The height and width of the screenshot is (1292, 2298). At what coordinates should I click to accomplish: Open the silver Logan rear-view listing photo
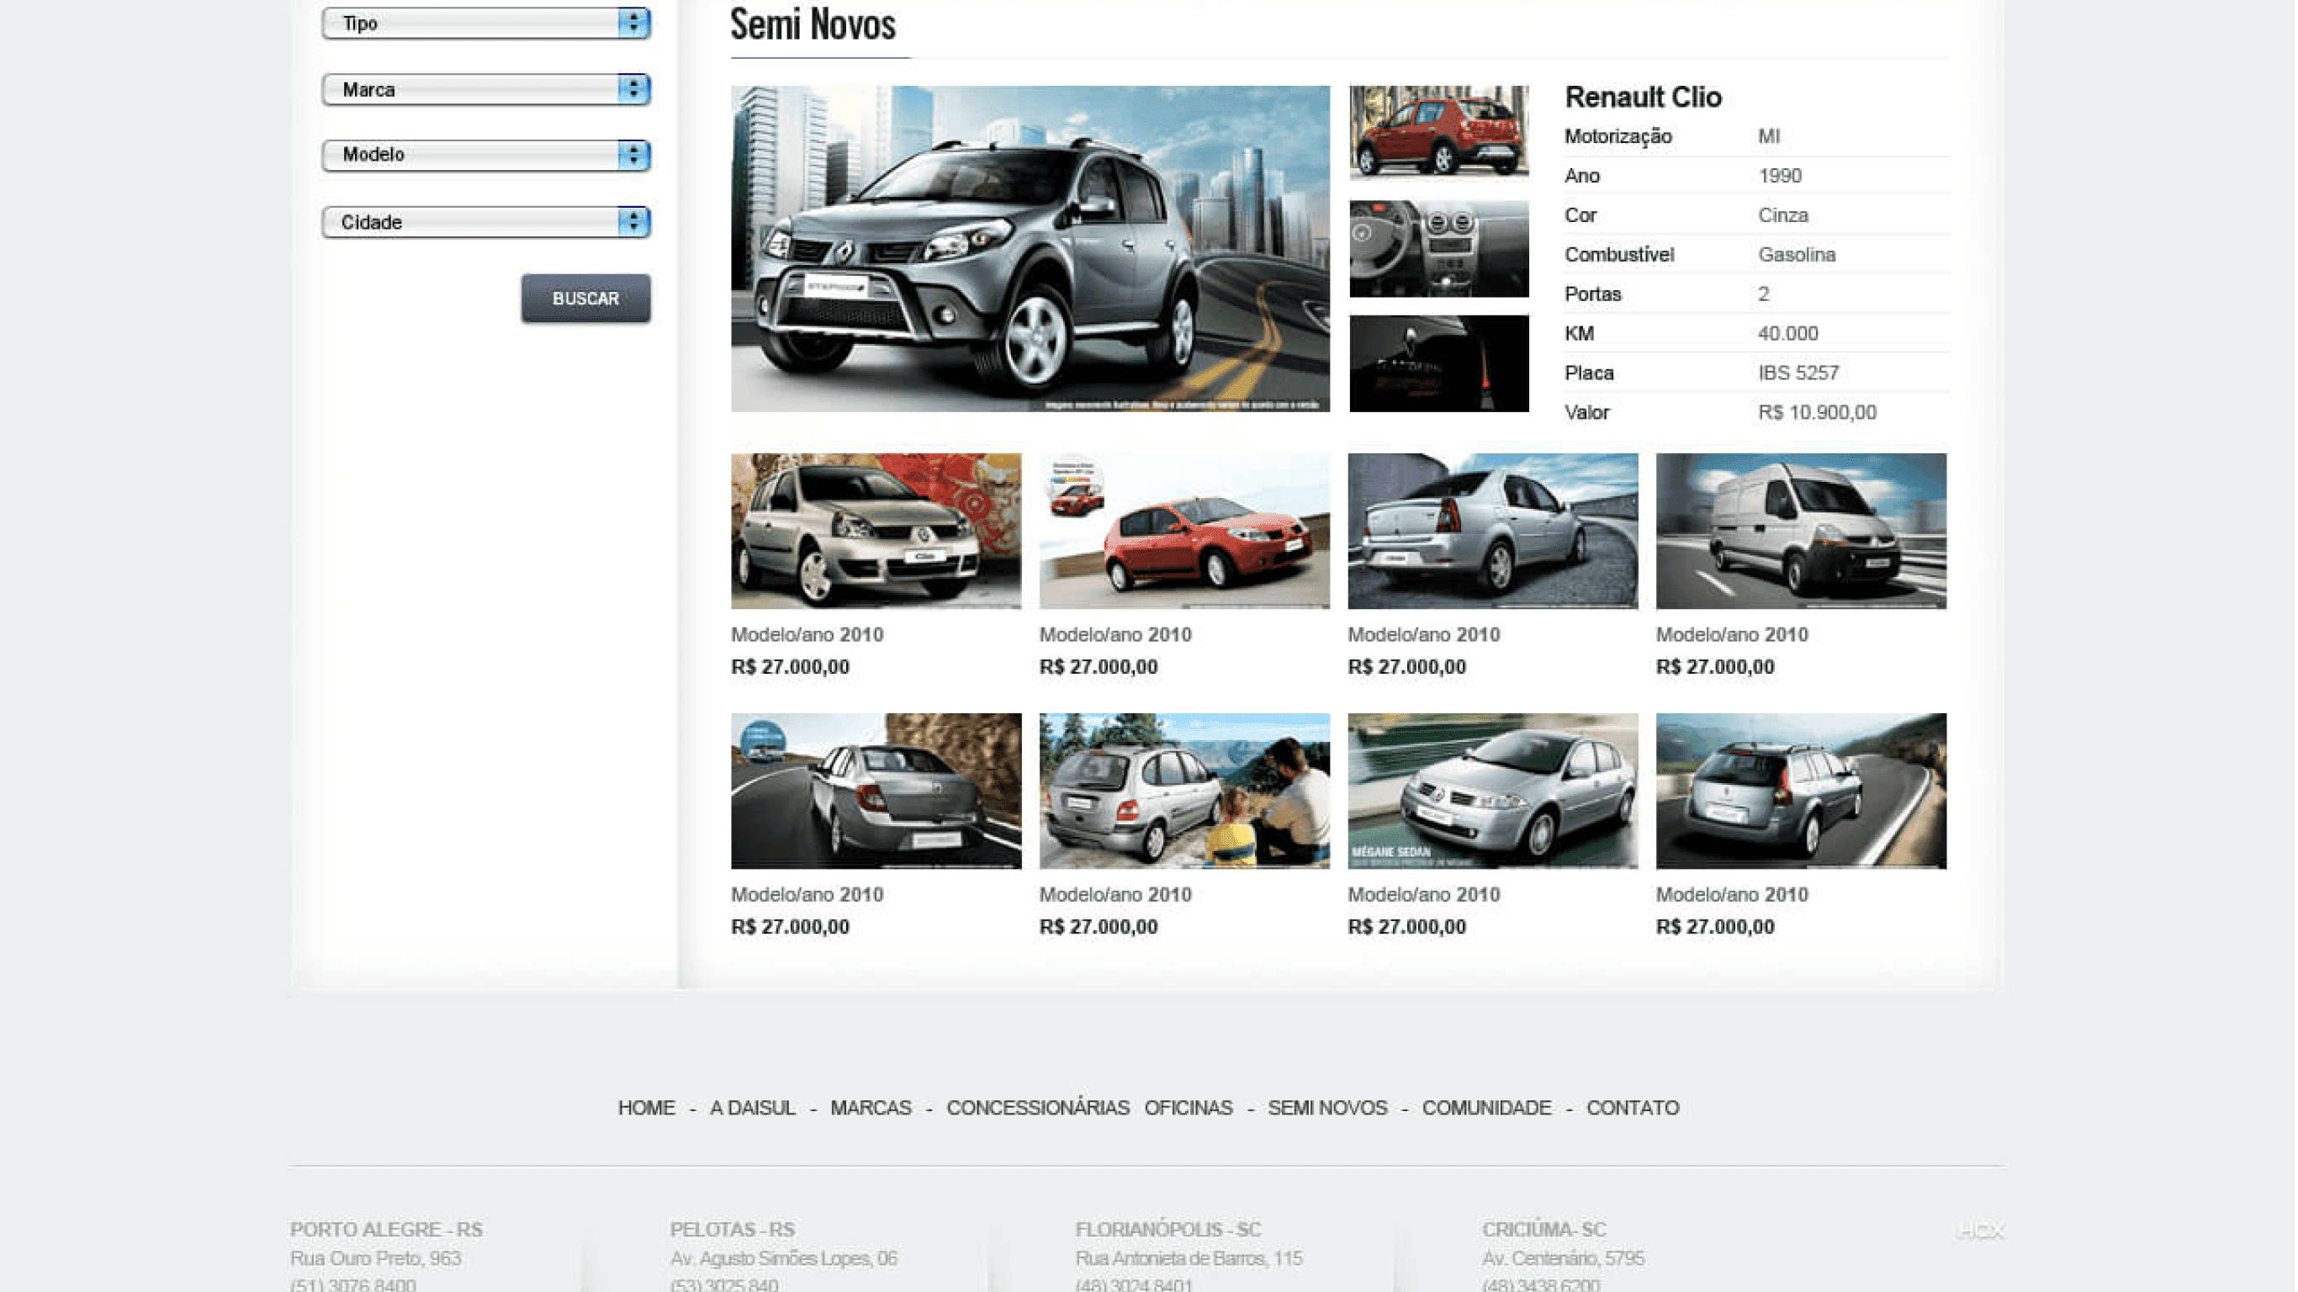tap(1493, 531)
